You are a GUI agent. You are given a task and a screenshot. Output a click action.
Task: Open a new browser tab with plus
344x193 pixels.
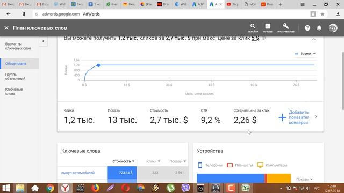[x=281, y=4]
